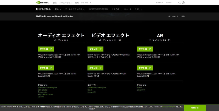
Task: Open Streamlabs link
Action: (x=43, y=92)
